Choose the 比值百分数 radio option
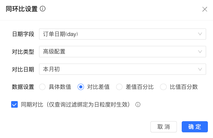Viewport: 213px width, 138px height. point(163,87)
